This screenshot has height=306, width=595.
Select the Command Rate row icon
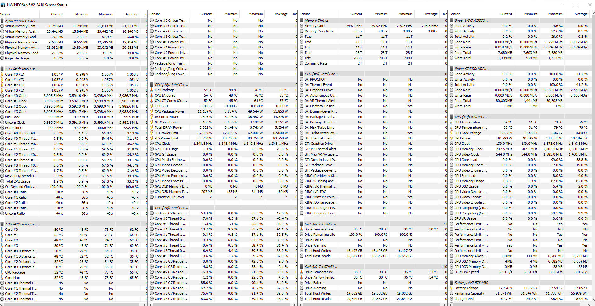[302, 63]
